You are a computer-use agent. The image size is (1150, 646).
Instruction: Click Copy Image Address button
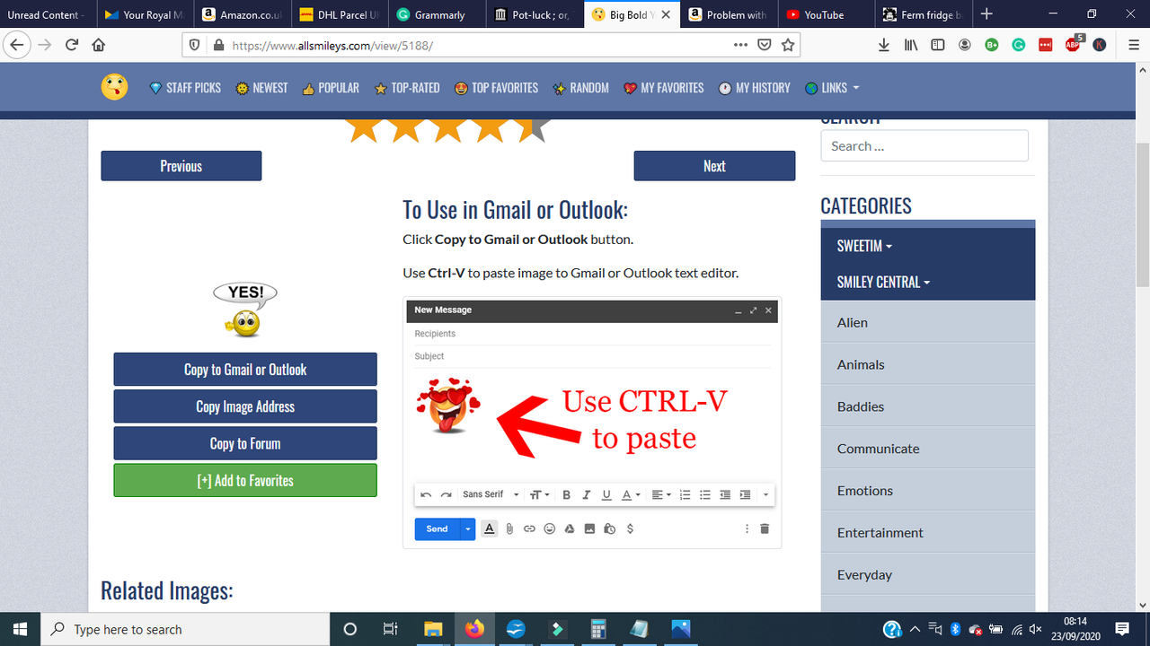245,406
